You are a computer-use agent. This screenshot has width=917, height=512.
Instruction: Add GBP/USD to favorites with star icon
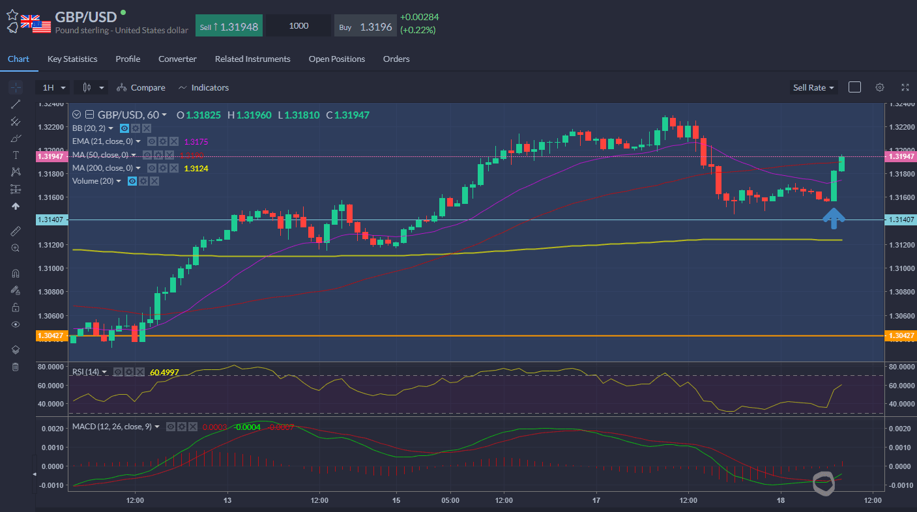(x=12, y=14)
